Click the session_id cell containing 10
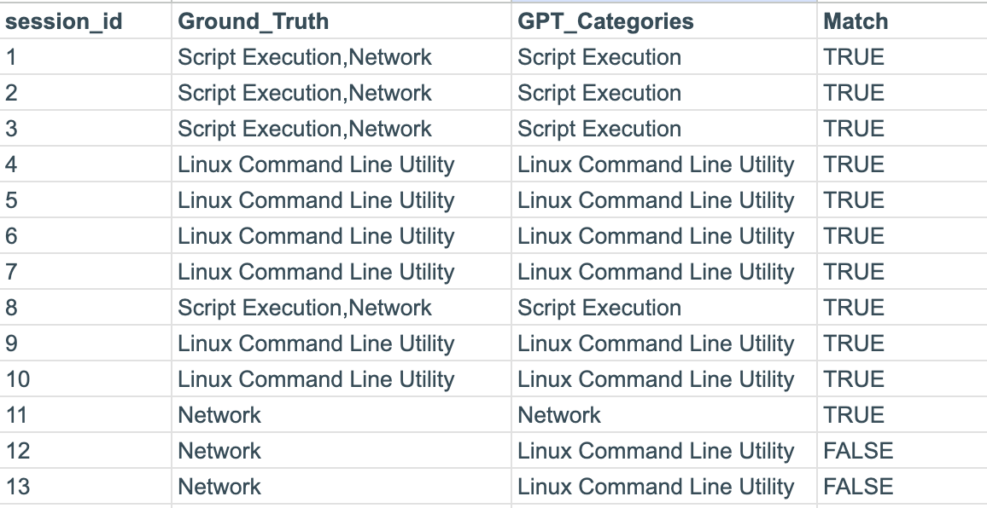Screen dimensions: 987x508 (x=17, y=379)
